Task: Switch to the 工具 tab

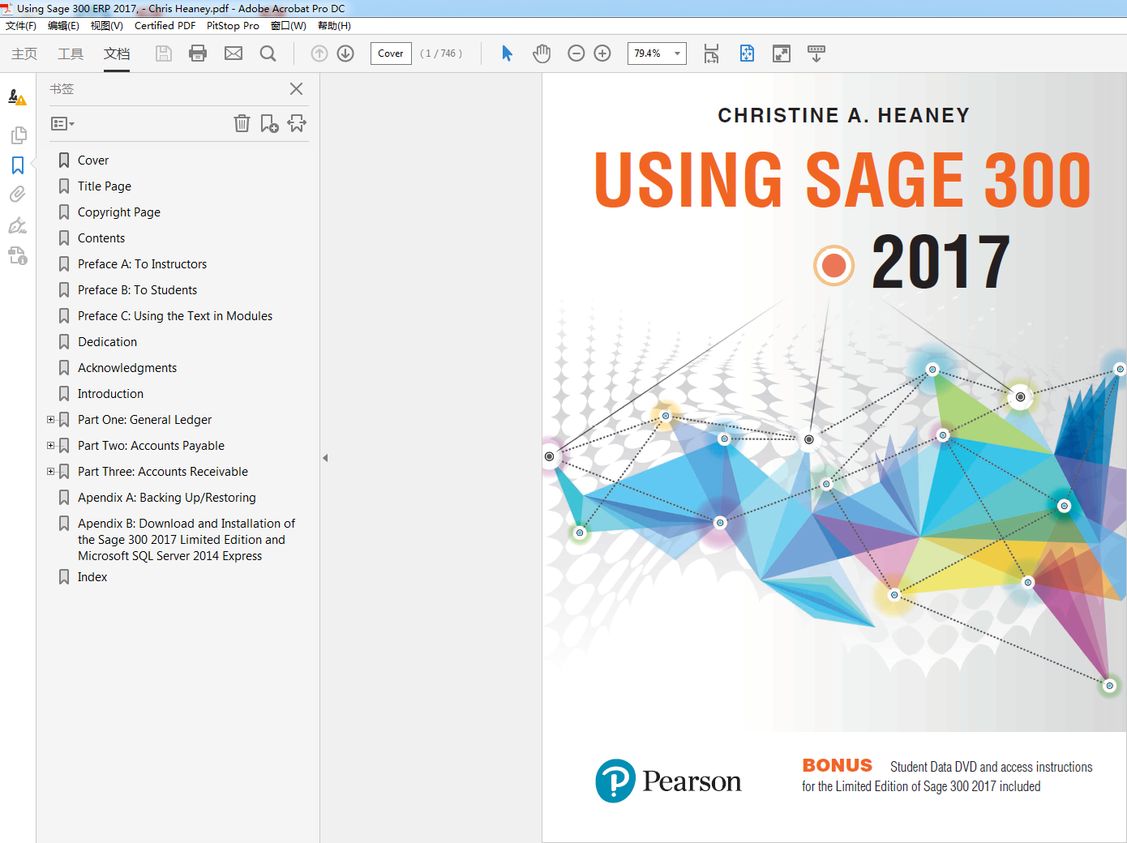Action: 71,53
